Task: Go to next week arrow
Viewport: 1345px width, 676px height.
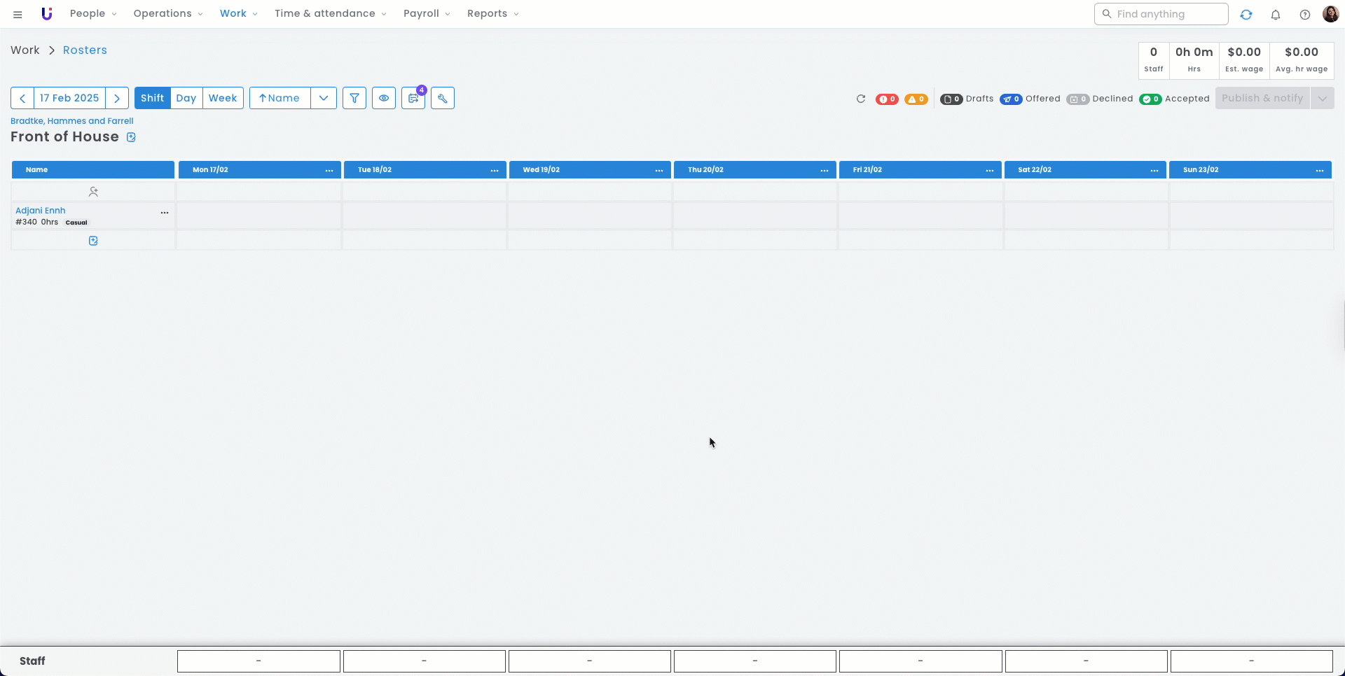Action: (117, 98)
